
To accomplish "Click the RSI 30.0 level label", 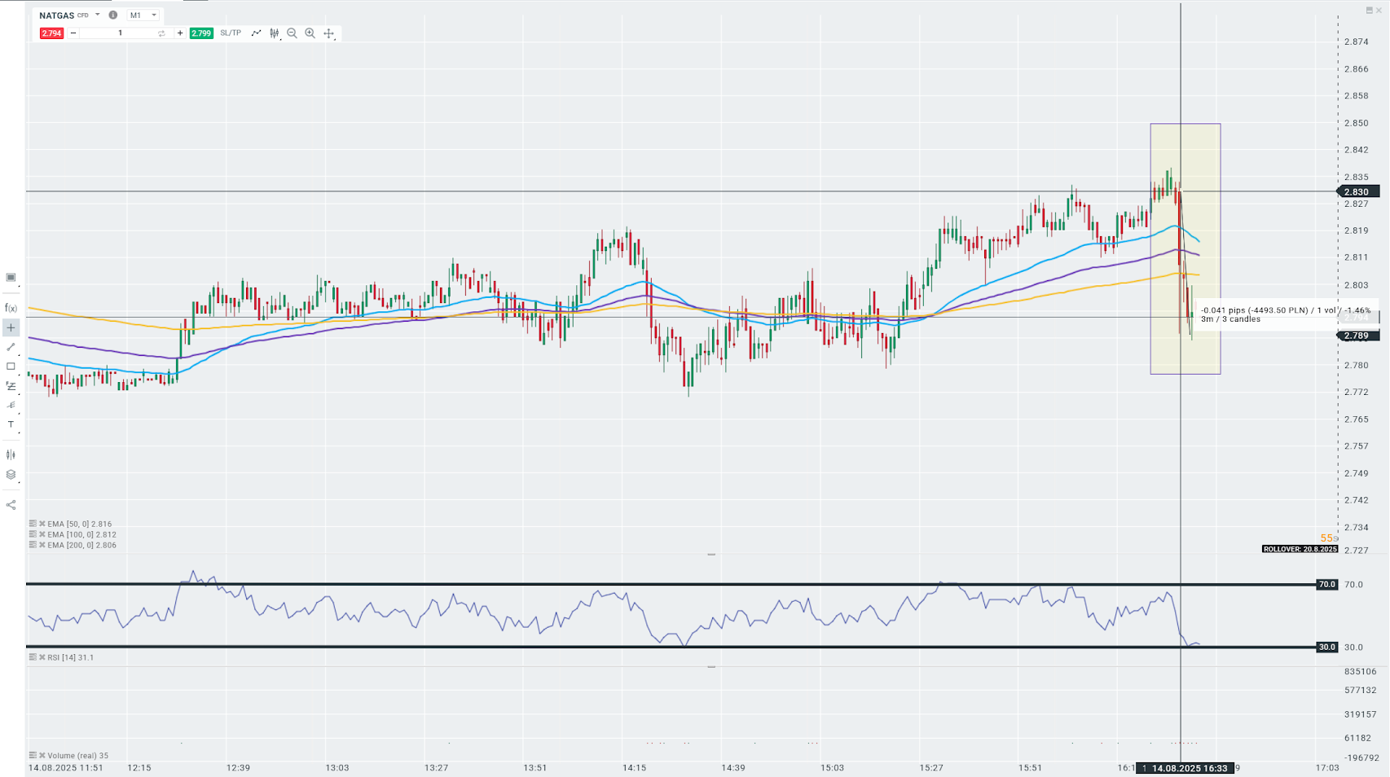I will (1327, 647).
